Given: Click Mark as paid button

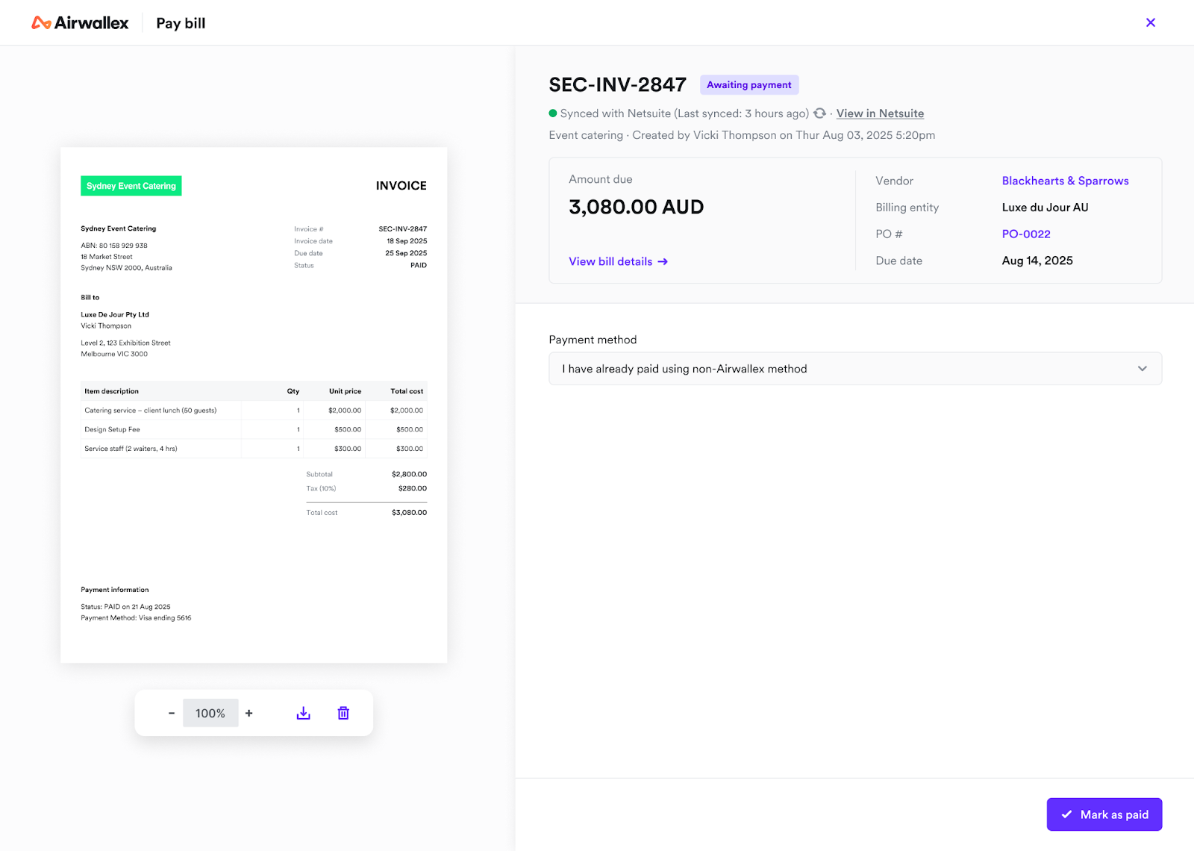Looking at the screenshot, I should click(x=1104, y=814).
